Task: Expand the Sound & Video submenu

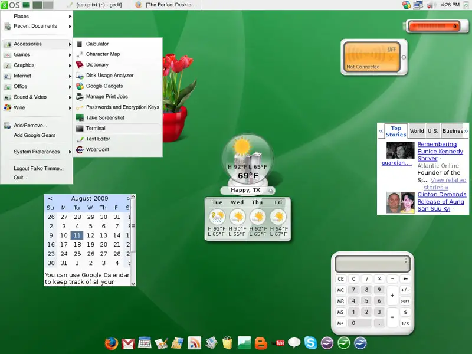Action: [37, 97]
